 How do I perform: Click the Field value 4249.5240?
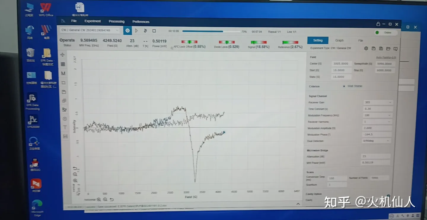point(112,41)
